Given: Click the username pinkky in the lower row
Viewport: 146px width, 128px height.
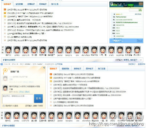Looking at the screenshot, I should [17, 121].
